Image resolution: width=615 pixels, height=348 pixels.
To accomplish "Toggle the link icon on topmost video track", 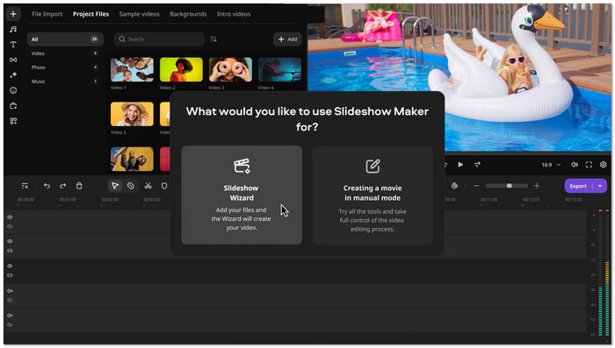I will pos(10,227).
